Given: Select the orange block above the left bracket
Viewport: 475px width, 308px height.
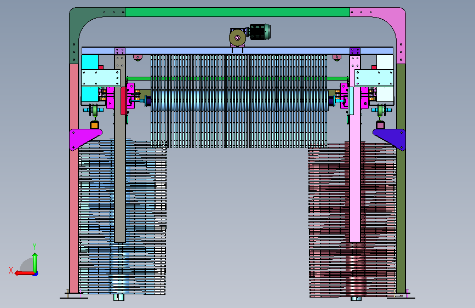Looking at the screenshot, I should (x=95, y=125).
